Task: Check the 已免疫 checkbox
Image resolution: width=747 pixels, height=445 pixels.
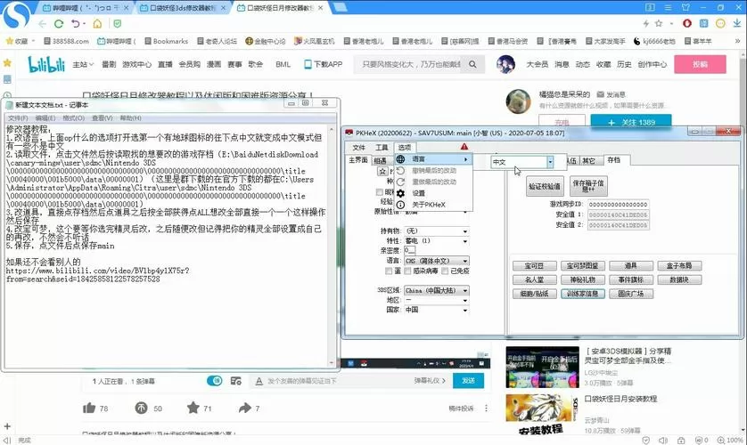Action: 445,271
